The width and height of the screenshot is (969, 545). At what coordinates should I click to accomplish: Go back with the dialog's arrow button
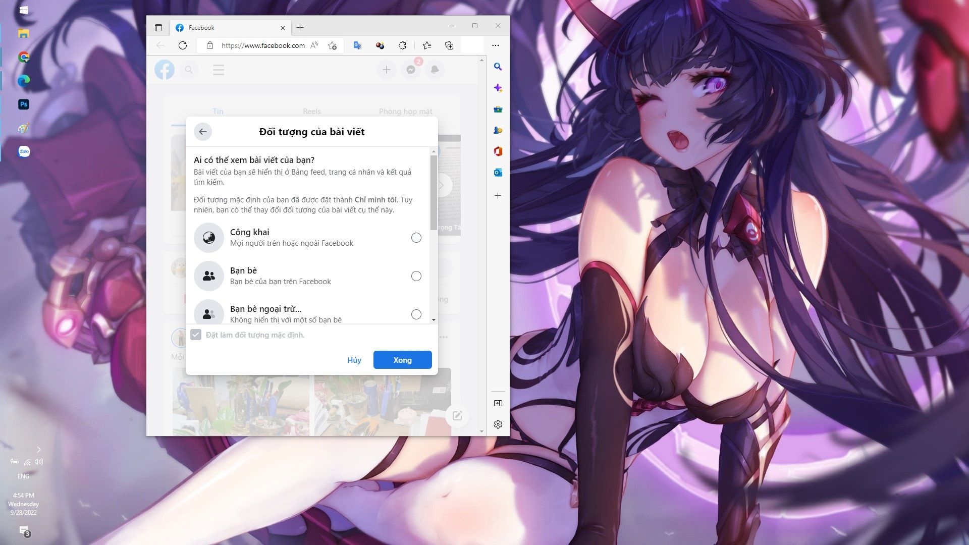click(x=203, y=132)
